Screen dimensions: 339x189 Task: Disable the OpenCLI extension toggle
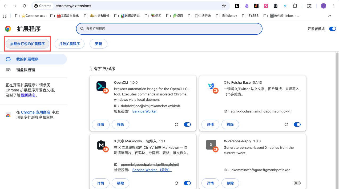pos(187,124)
